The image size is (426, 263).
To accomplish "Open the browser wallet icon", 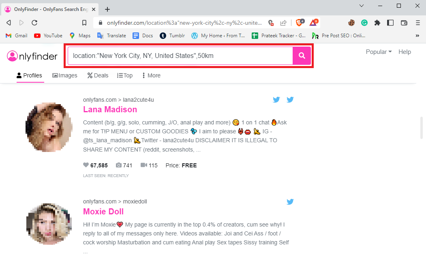I will tap(404, 23).
